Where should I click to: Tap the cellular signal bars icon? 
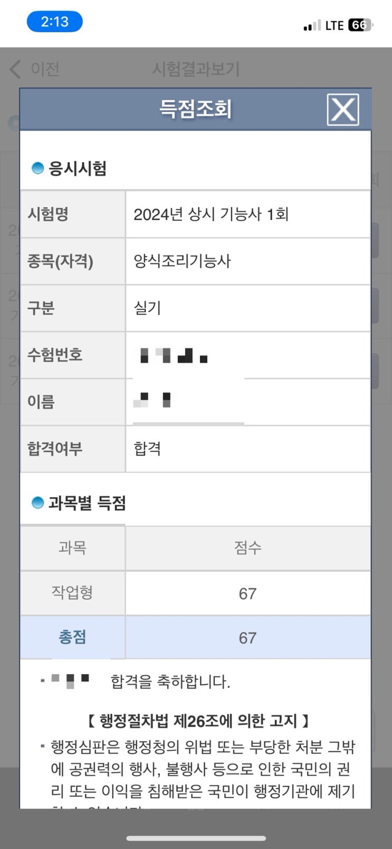[312, 25]
